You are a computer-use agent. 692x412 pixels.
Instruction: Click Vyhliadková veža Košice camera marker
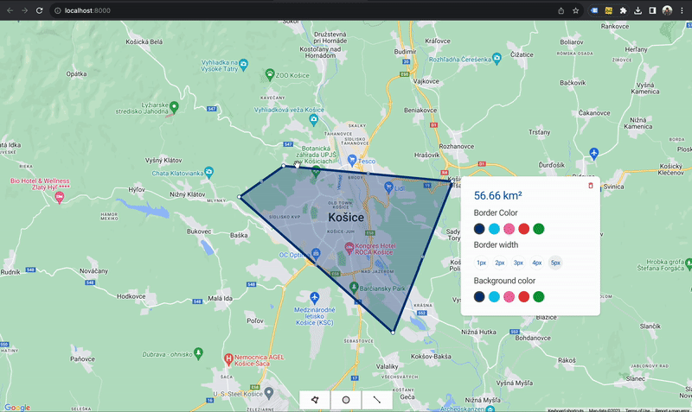(313, 119)
